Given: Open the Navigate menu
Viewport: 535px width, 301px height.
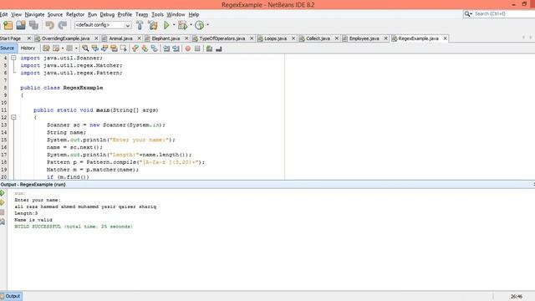Looking at the screenshot, I should click(34, 14).
